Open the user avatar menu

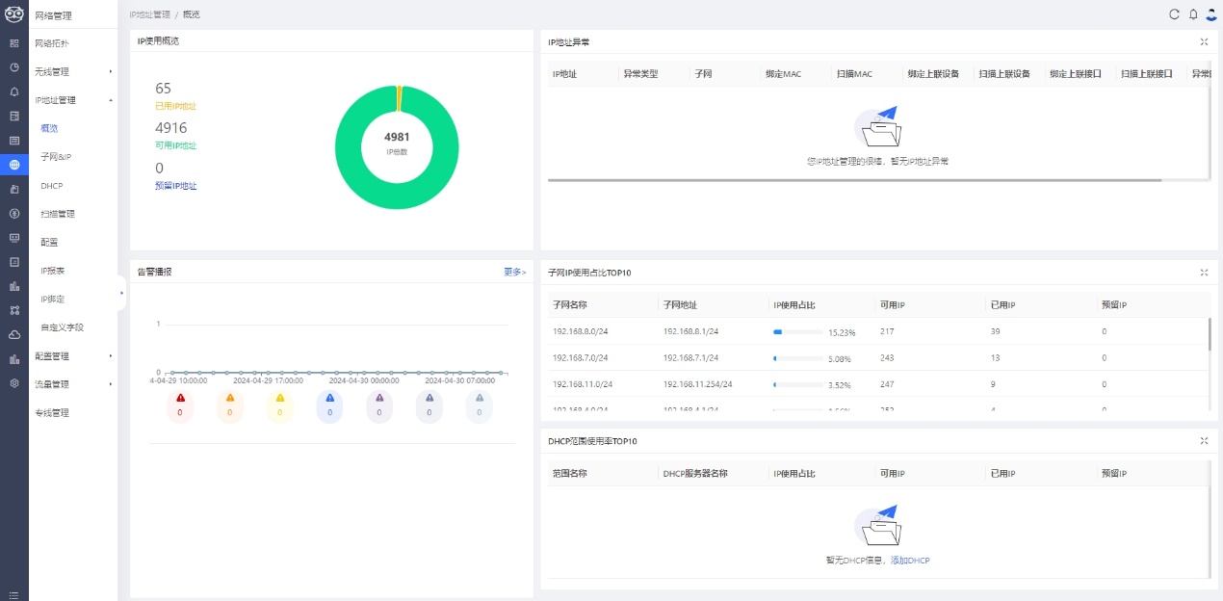[x=1211, y=14]
